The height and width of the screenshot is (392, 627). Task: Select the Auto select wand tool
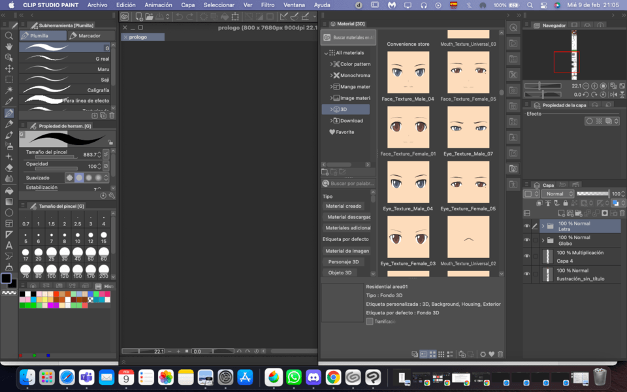coord(8,90)
